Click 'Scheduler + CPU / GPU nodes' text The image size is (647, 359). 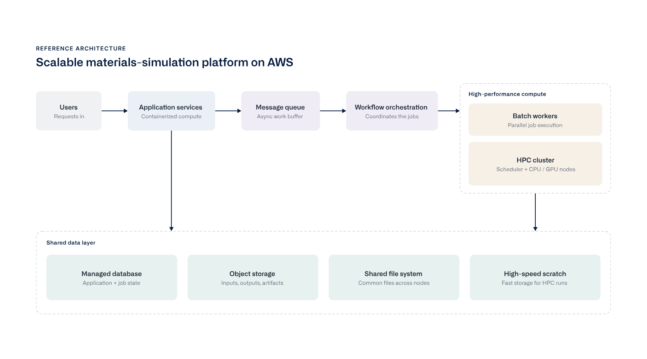(x=536, y=169)
